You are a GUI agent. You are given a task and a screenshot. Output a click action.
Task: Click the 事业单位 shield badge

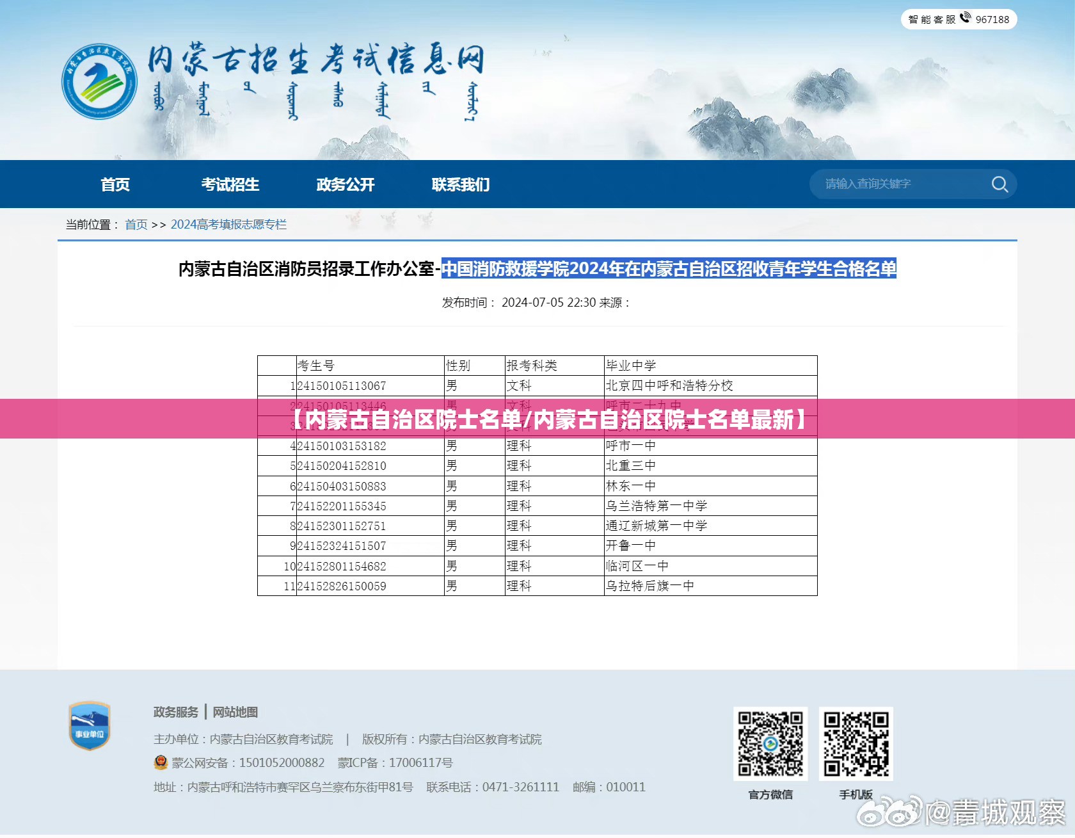point(90,725)
